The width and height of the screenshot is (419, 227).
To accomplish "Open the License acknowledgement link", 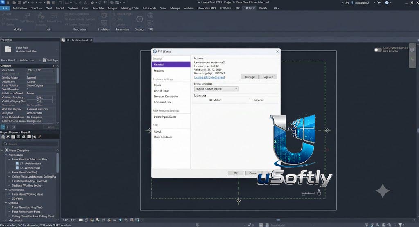I will click(x=209, y=77).
